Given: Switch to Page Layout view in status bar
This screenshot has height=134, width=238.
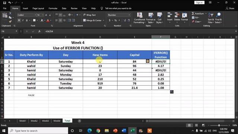Looking at the screenshot, I should coord(196,125).
